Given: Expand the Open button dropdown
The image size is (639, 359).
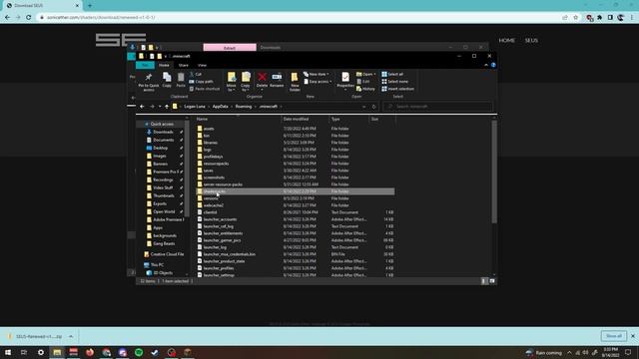Looking at the screenshot, I should point(375,75).
